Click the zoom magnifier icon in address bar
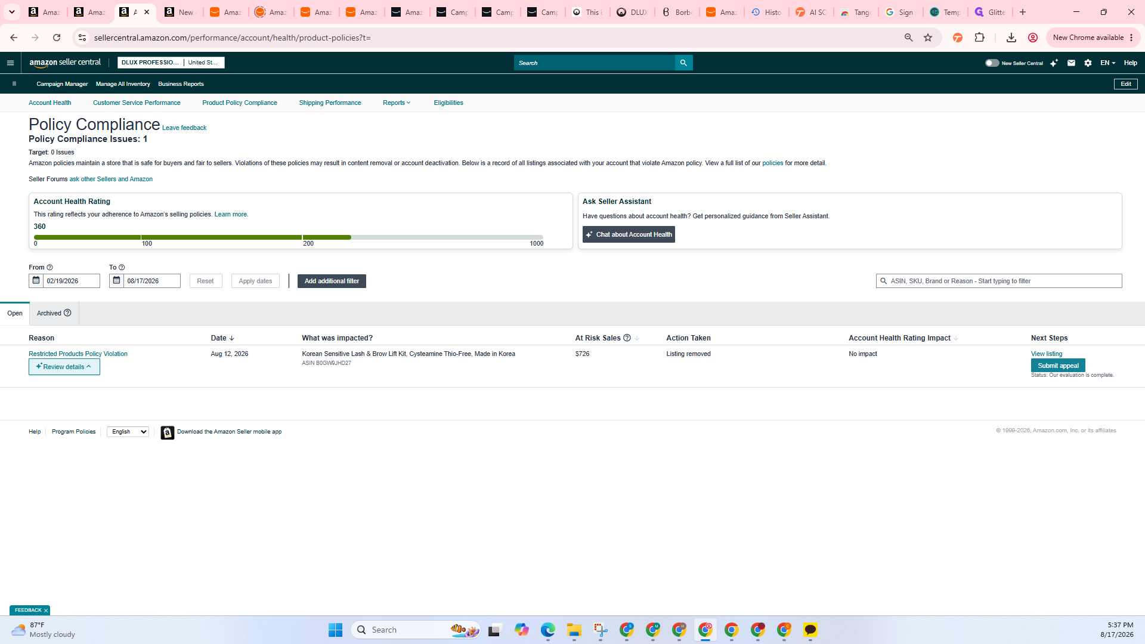The width and height of the screenshot is (1145, 644). (909, 38)
